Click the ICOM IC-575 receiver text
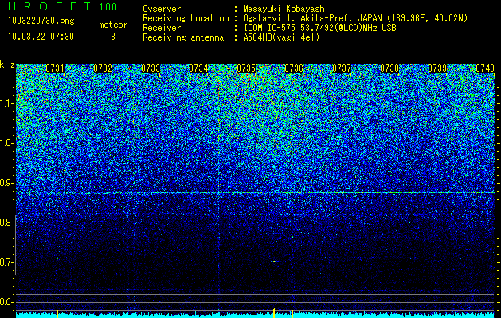 (319, 28)
